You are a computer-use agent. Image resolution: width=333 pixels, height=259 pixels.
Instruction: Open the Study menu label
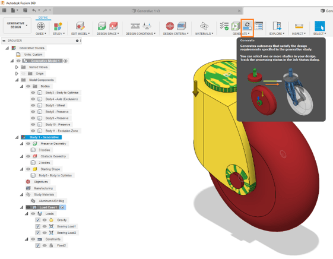pyautogui.click(x=59, y=34)
